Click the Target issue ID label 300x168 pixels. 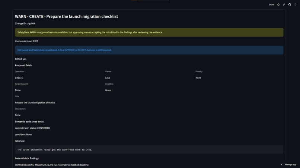pyautogui.click(x=22, y=84)
